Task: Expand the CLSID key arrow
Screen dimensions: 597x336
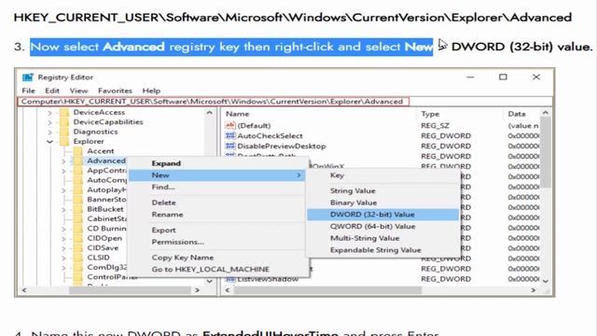Action: (x=63, y=258)
